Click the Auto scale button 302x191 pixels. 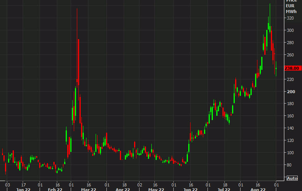[292, 178]
